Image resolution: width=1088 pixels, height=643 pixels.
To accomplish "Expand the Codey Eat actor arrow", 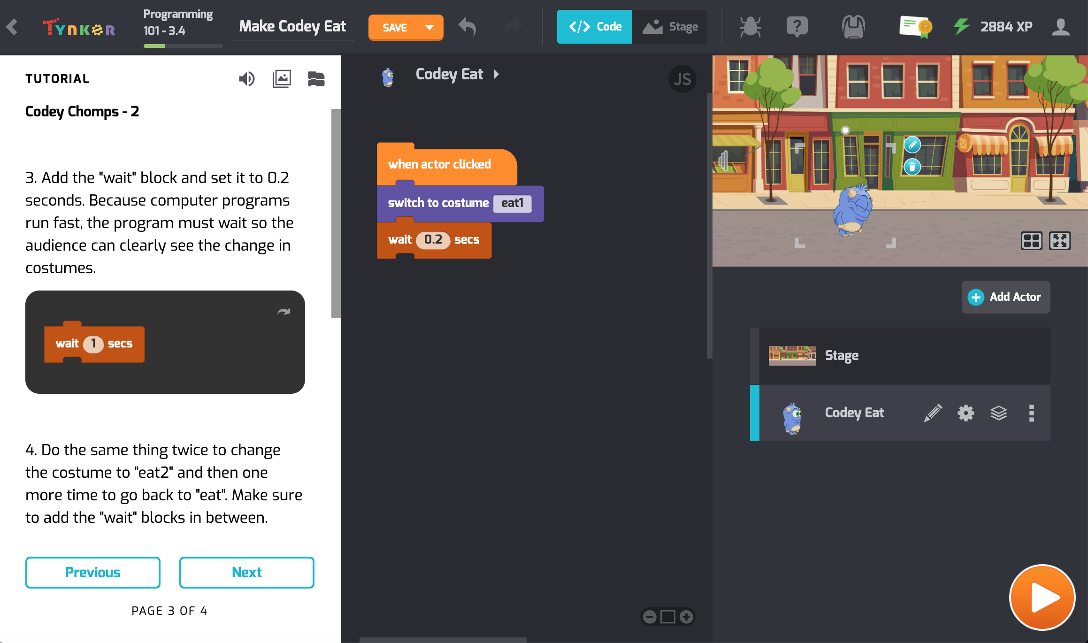I will (x=496, y=74).
